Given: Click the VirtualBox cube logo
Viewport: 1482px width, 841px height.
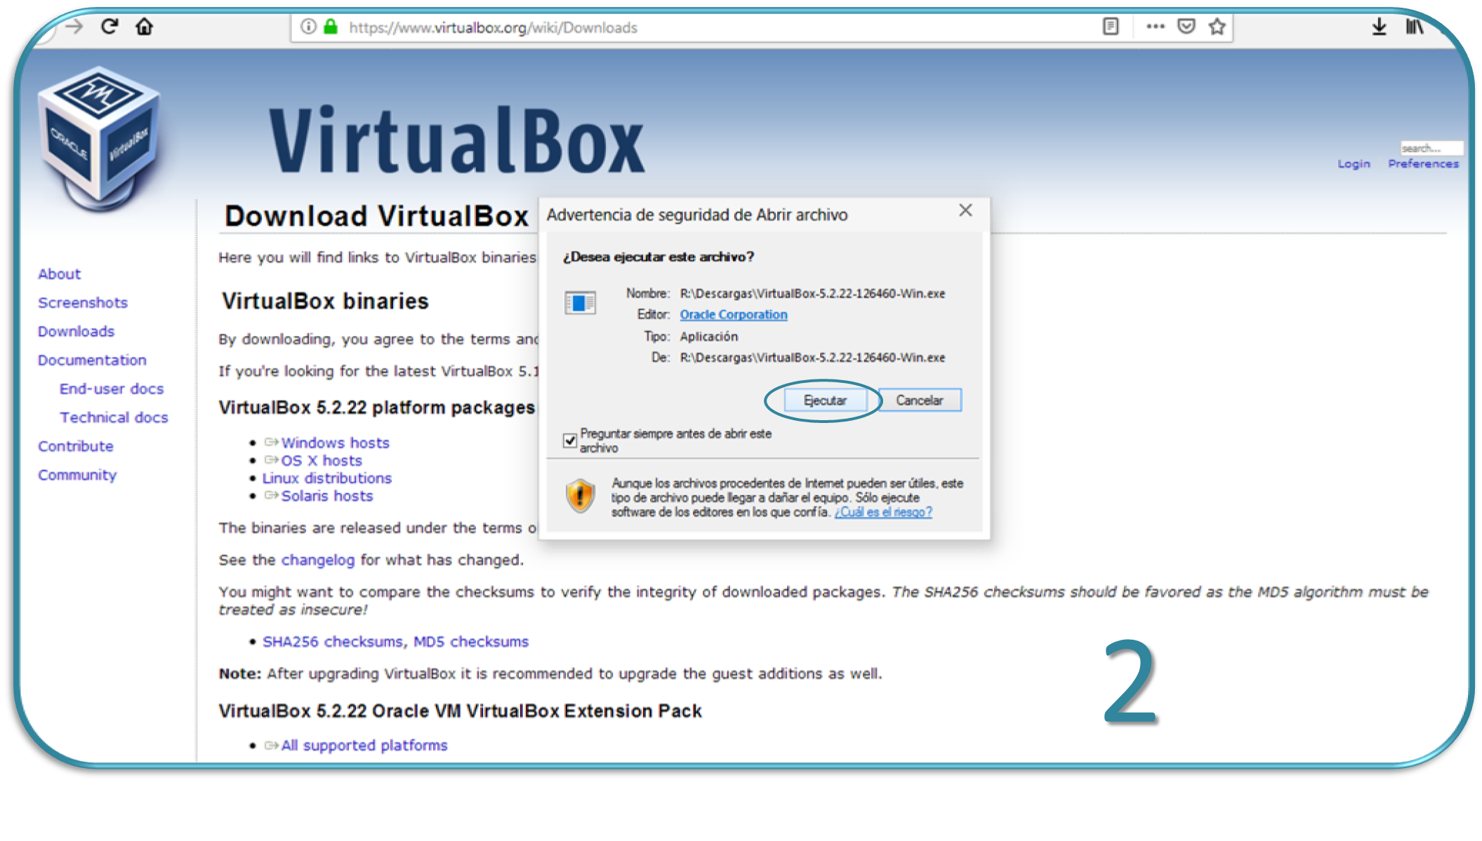Looking at the screenshot, I should pos(99,138).
